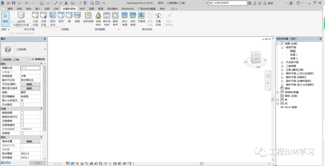Open the BIMMAKE ribbon tab

tap(128, 9)
